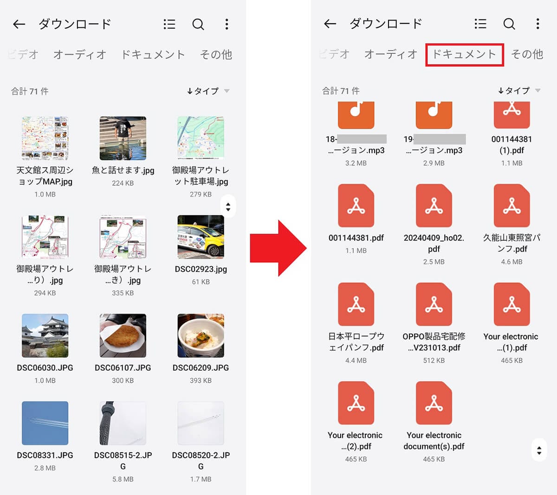Click file name 魚と話せます.jpg
This screenshot has width=557, height=495.
[x=123, y=170]
